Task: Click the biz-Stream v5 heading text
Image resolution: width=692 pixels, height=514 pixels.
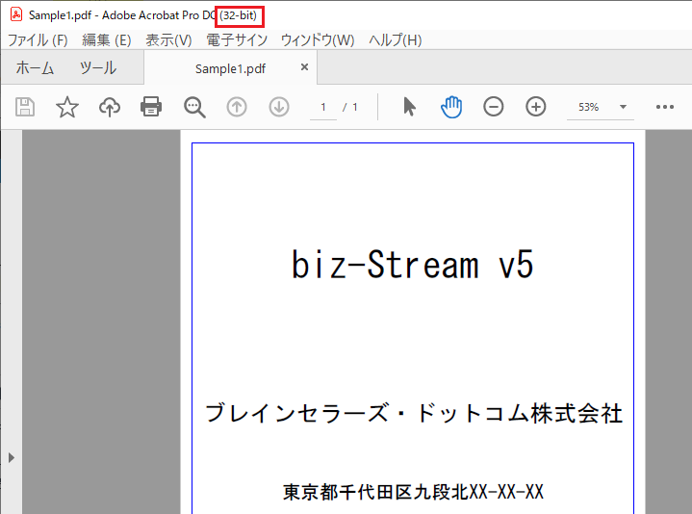Action: point(413,265)
